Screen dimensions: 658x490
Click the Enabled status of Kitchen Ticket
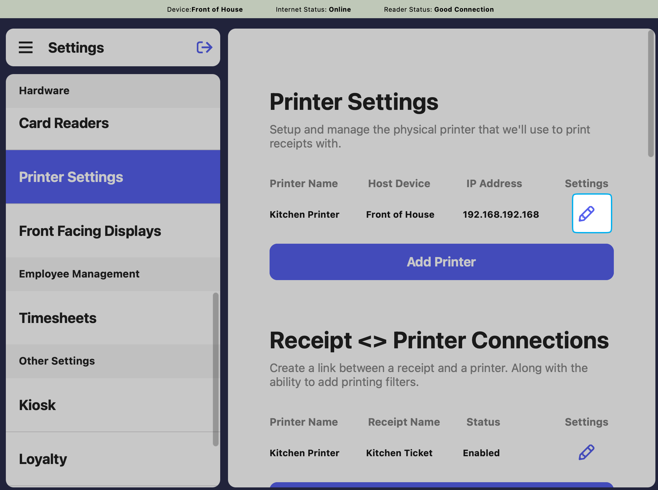(481, 453)
